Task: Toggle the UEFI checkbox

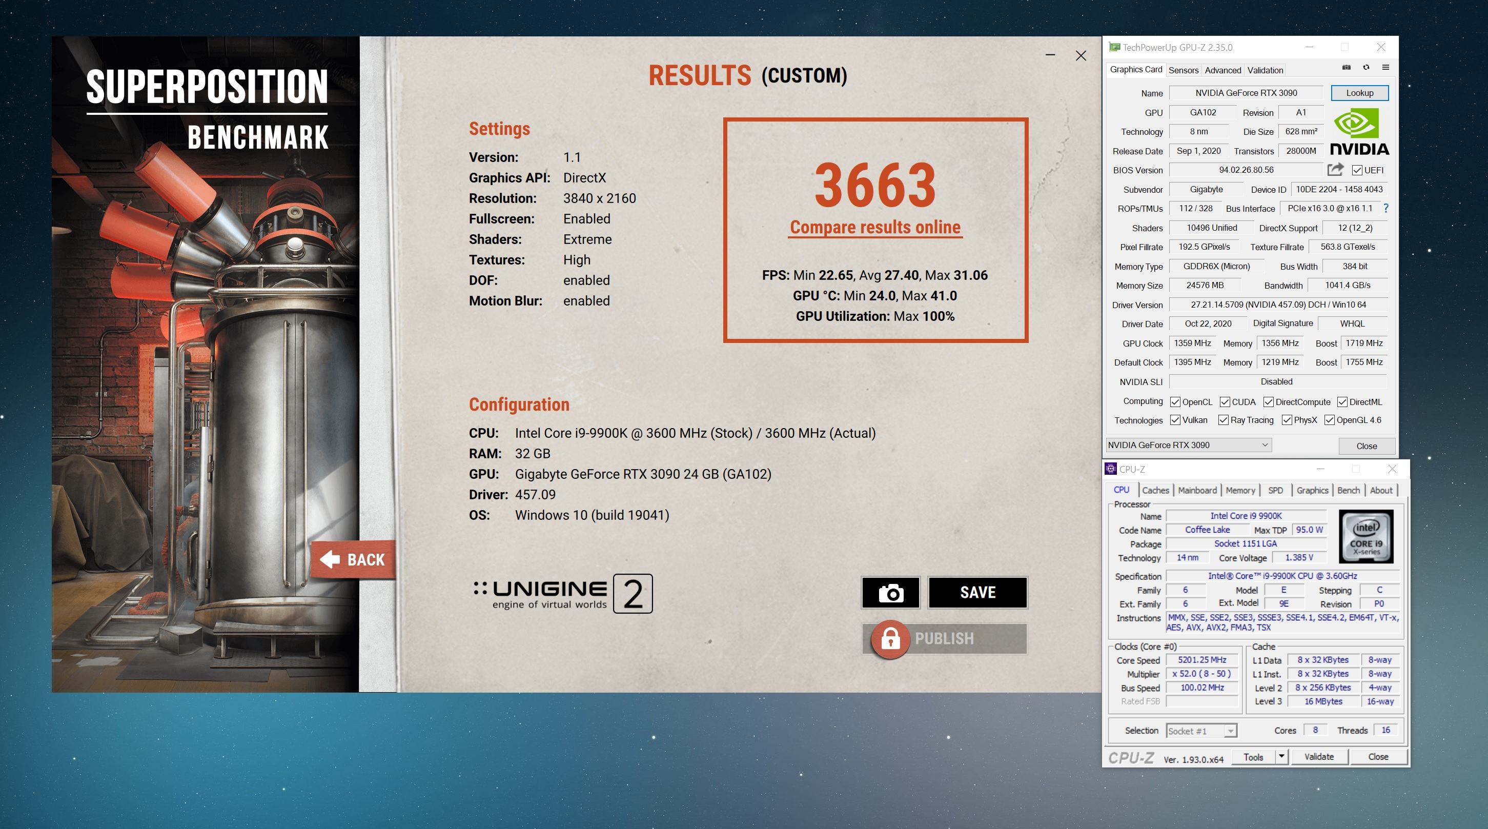Action: (1357, 170)
